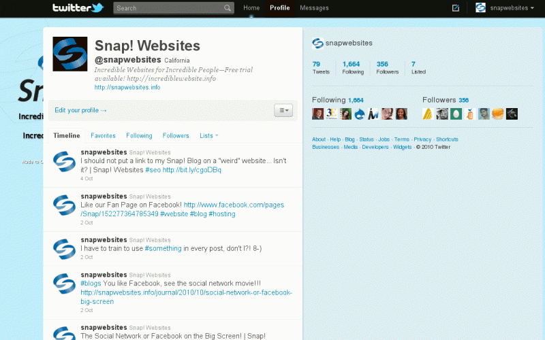Click the snapwebsites icon in the right panel
Viewport: 545px width, 340px height.
point(317,43)
